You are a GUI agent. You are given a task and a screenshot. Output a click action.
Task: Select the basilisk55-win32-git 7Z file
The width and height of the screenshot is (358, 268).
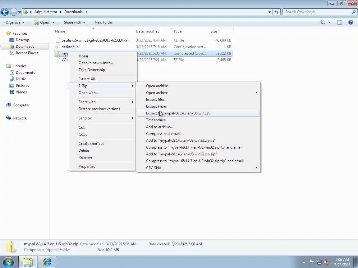pyautogui.click(x=143, y=40)
